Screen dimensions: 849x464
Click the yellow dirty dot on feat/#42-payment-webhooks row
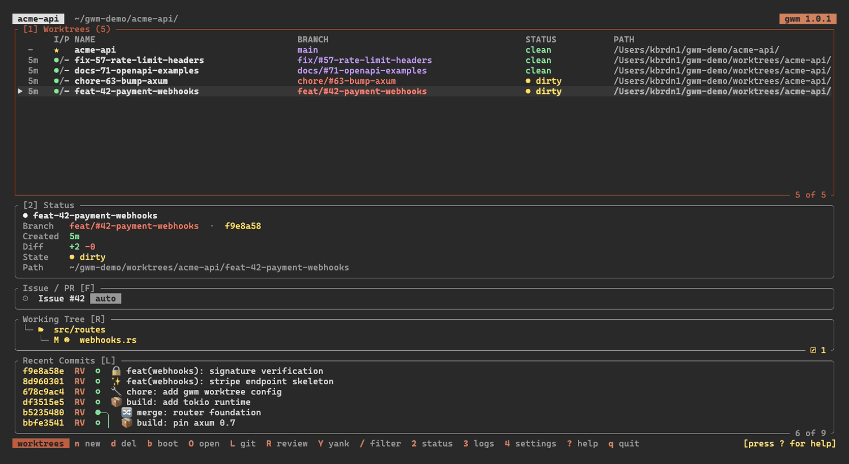pyautogui.click(x=528, y=92)
